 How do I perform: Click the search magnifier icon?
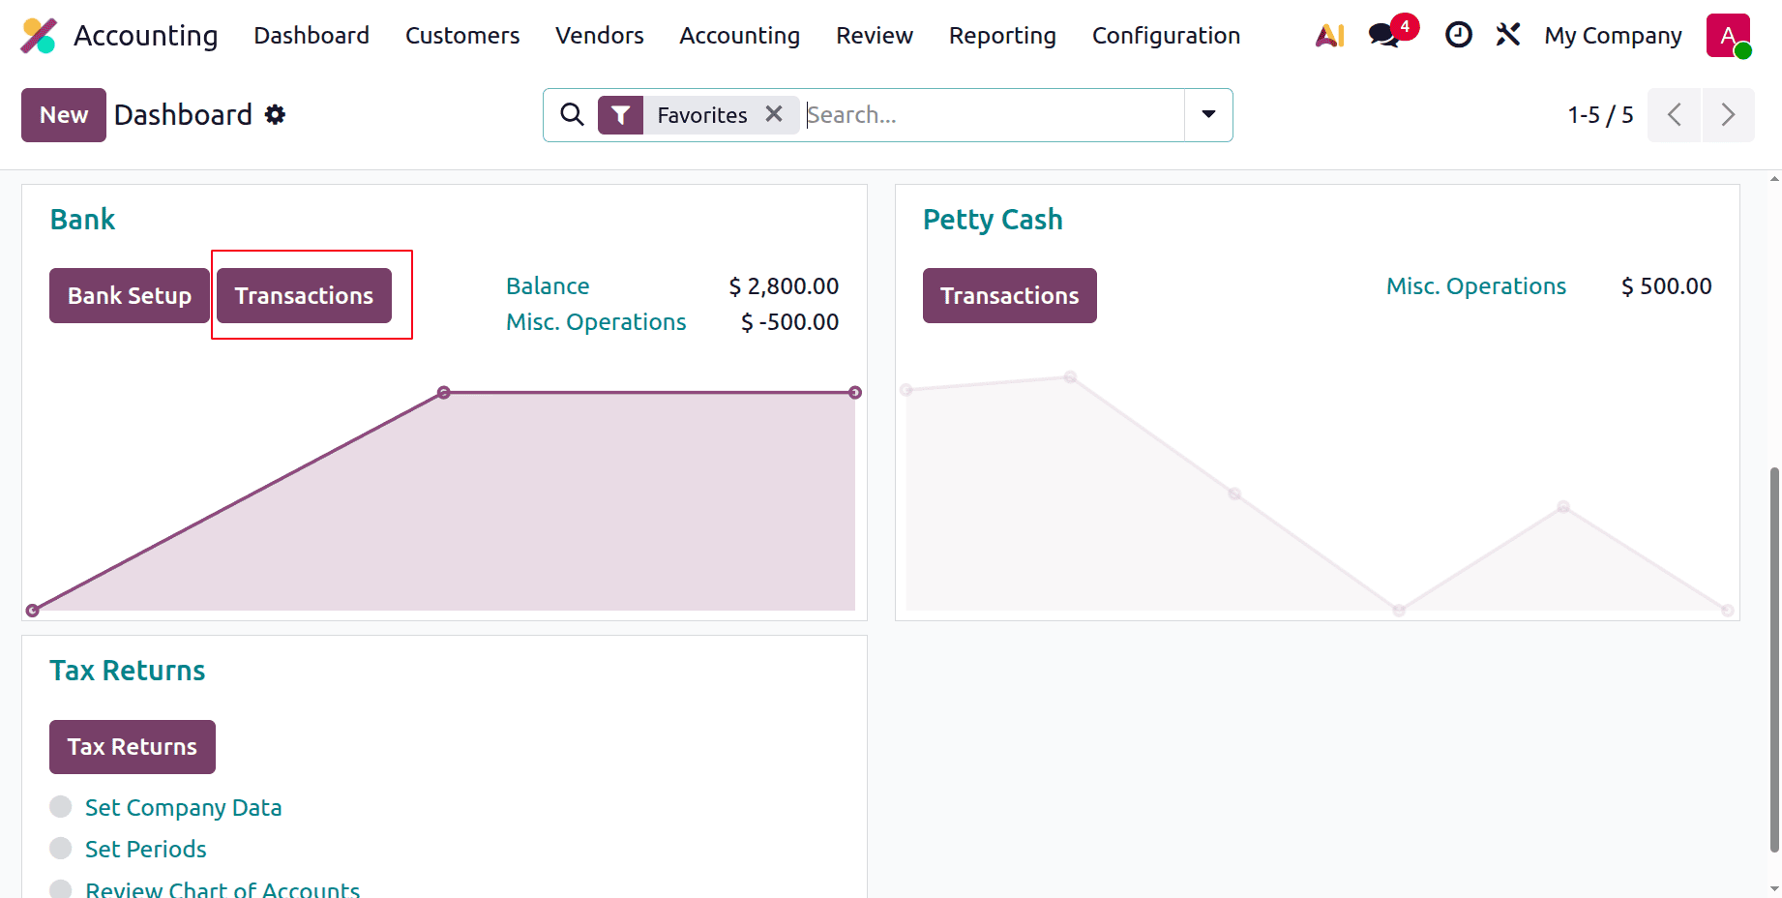(x=572, y=115)
